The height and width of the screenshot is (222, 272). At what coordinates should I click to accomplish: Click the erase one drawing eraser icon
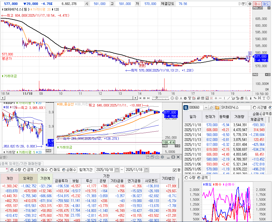[233, 98]
